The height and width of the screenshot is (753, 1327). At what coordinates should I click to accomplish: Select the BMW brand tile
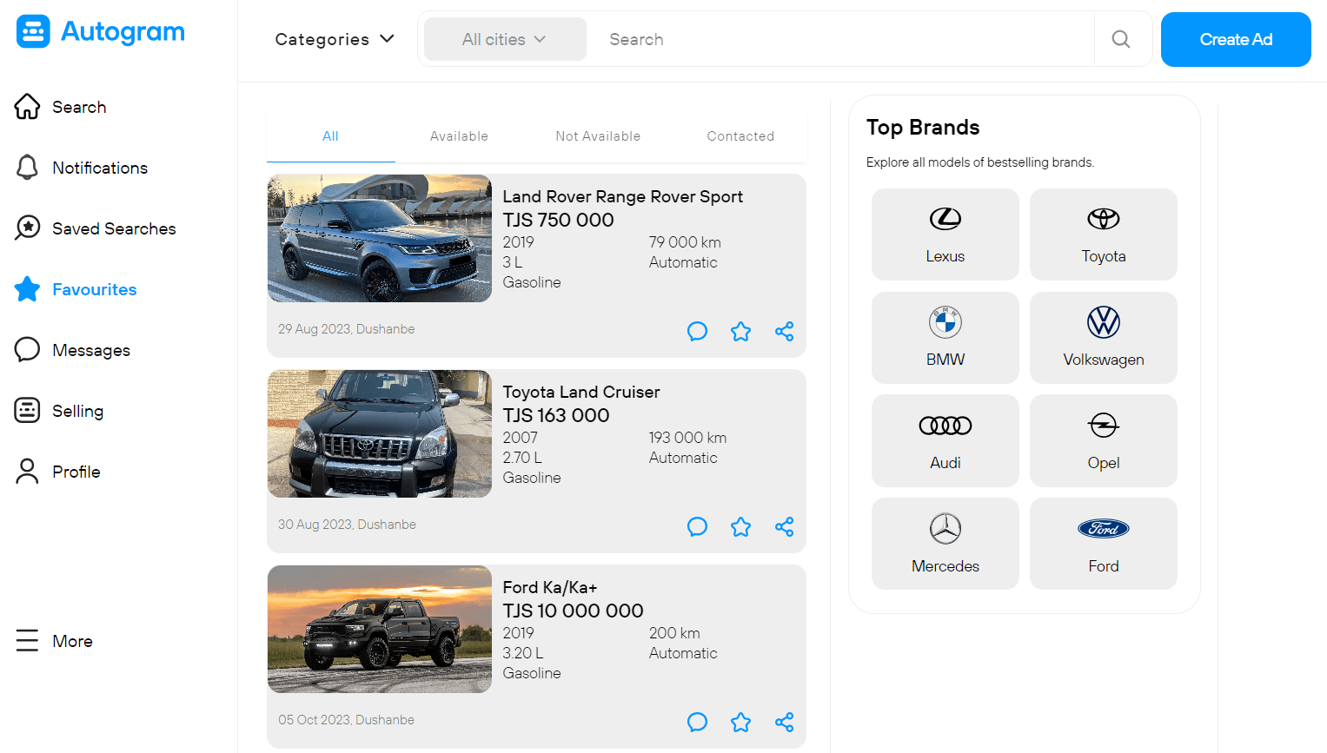click(x=945, y=337)
